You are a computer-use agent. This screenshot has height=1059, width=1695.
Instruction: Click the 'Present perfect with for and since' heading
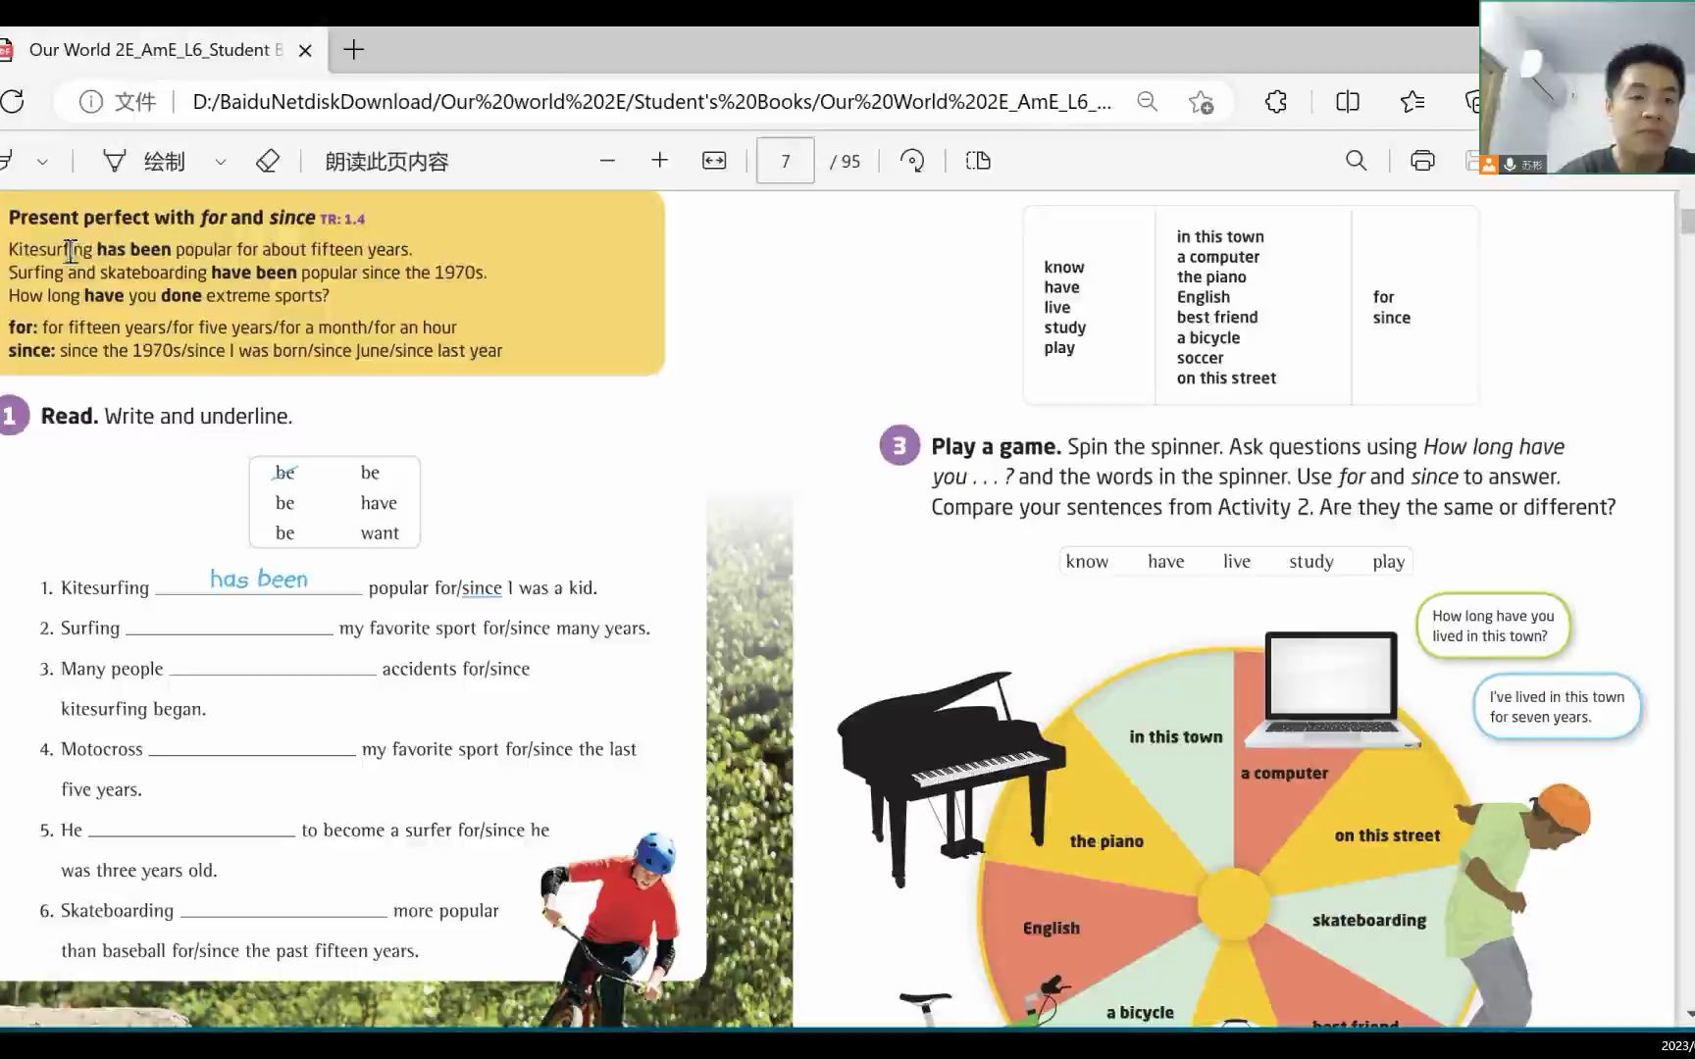(162, 218)
